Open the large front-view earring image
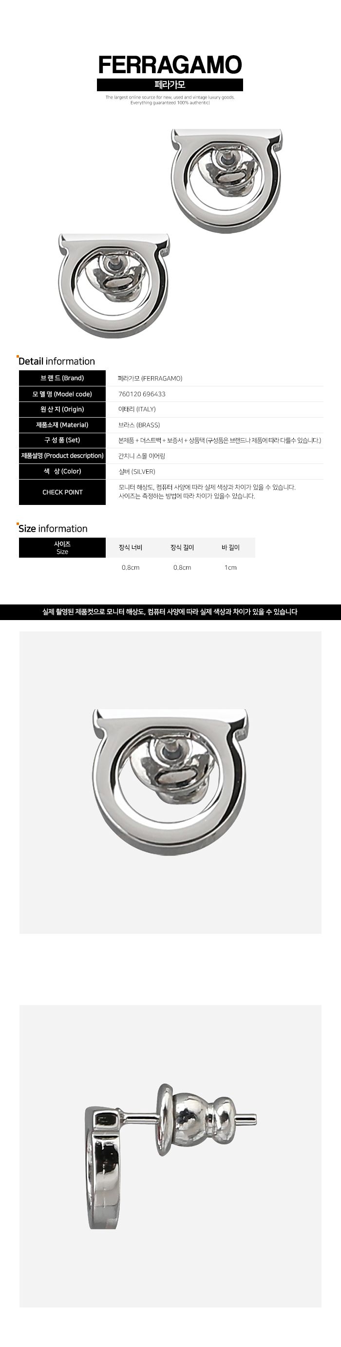Screen dimensions: 341x1347 [x=170, y=782]
